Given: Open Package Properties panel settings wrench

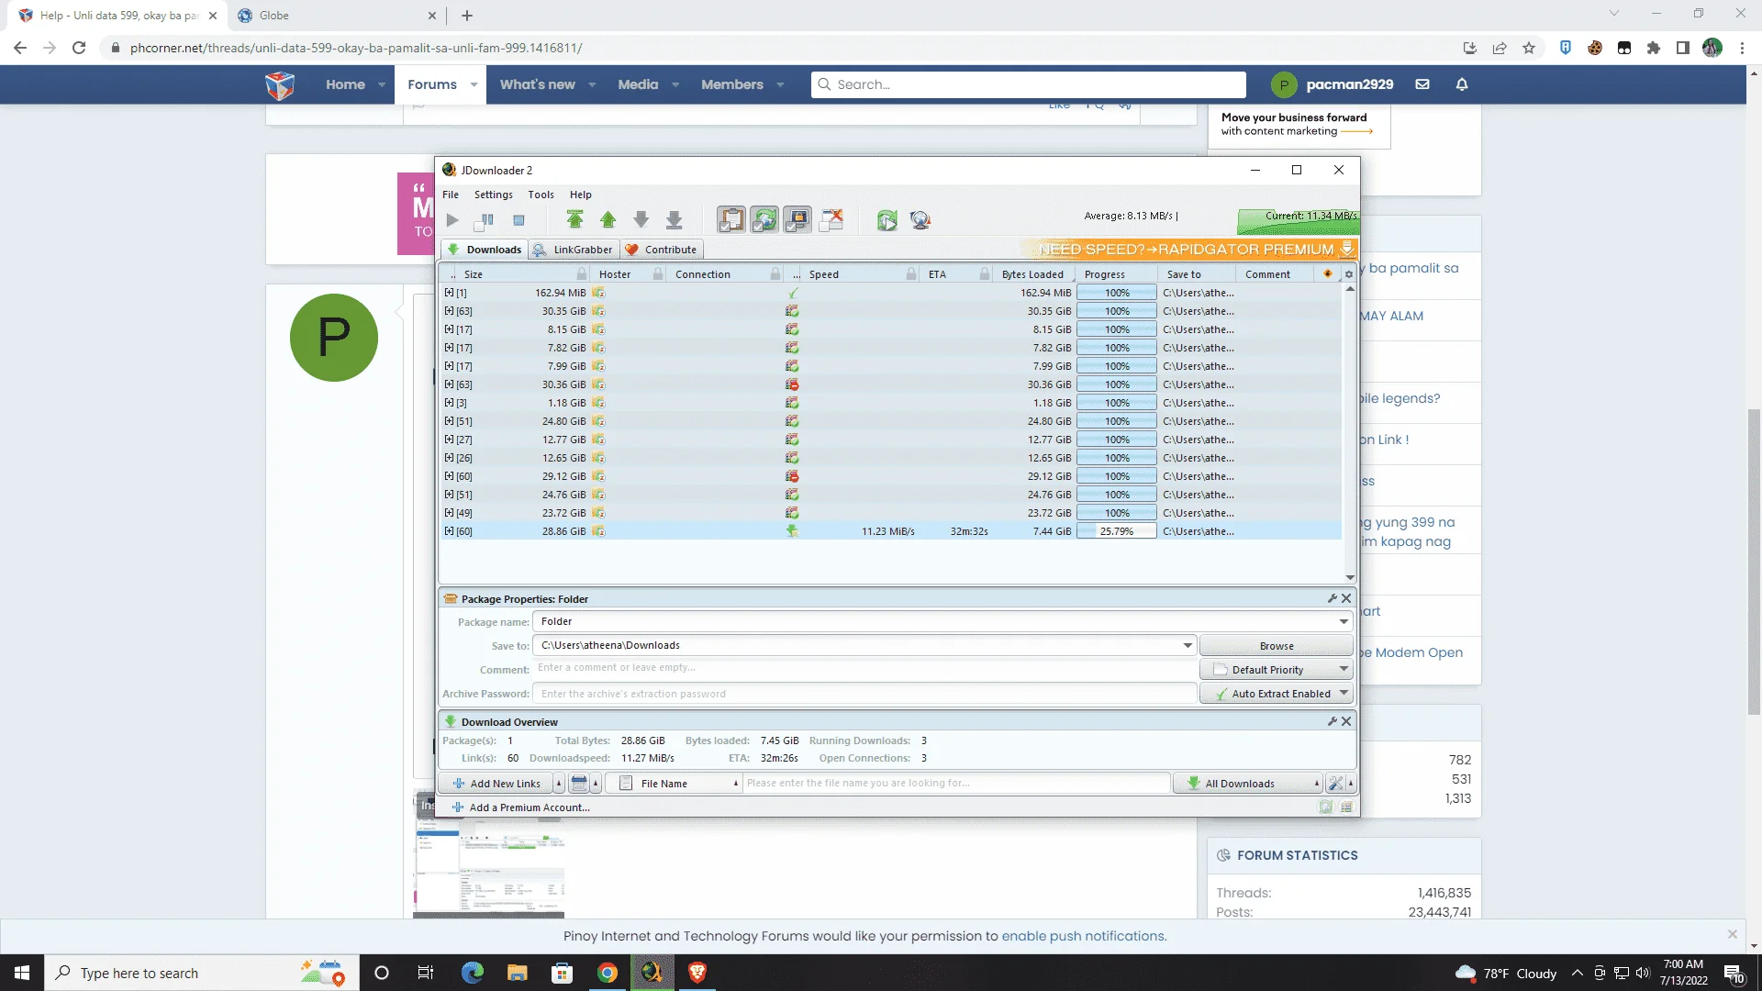Looking at the screenshot, I should [1332, 598].
